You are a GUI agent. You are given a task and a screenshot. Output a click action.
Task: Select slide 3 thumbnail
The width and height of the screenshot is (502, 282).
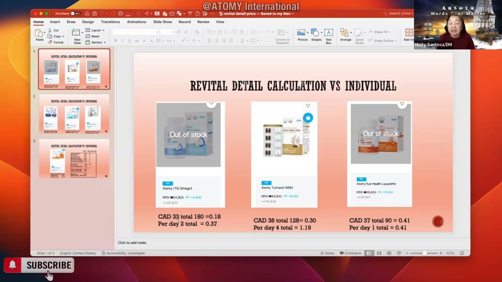tap(74, 159)
